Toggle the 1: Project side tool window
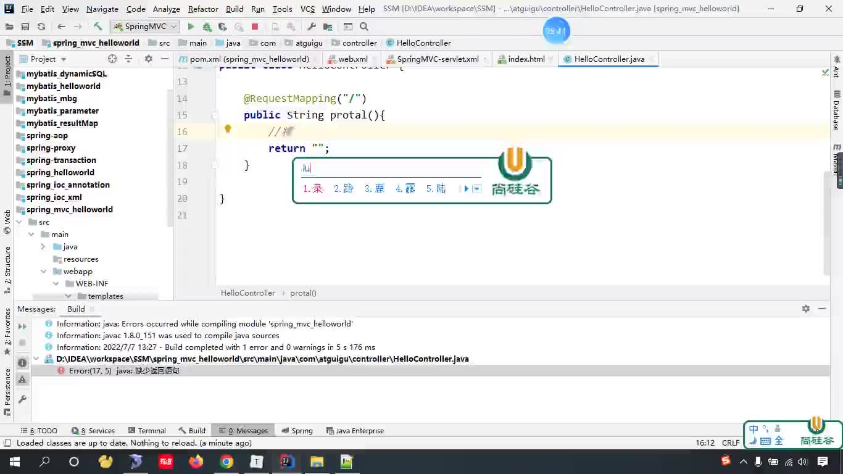This screenshot has height=474, width=843. (x=7, y=75)
